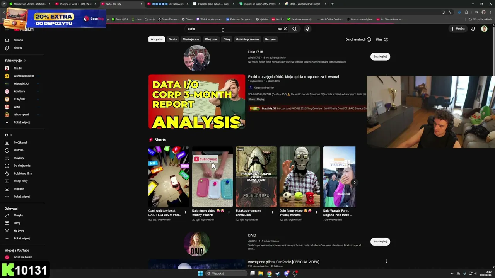
Task: Open video Plotki o przejęciu DAIO
Action: click(x=294, y=77)
